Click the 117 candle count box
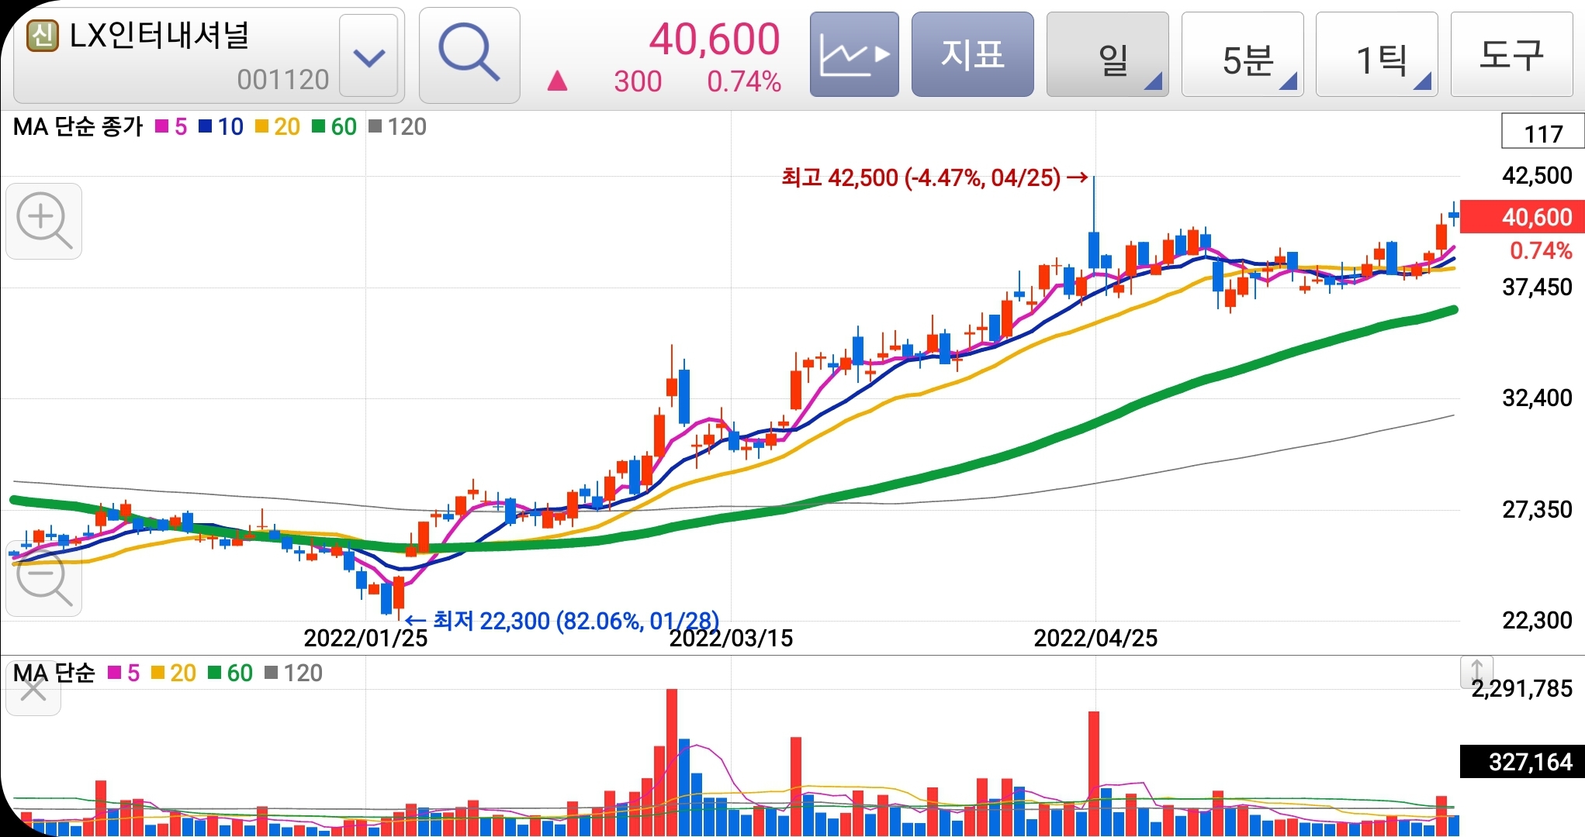 1542,133
